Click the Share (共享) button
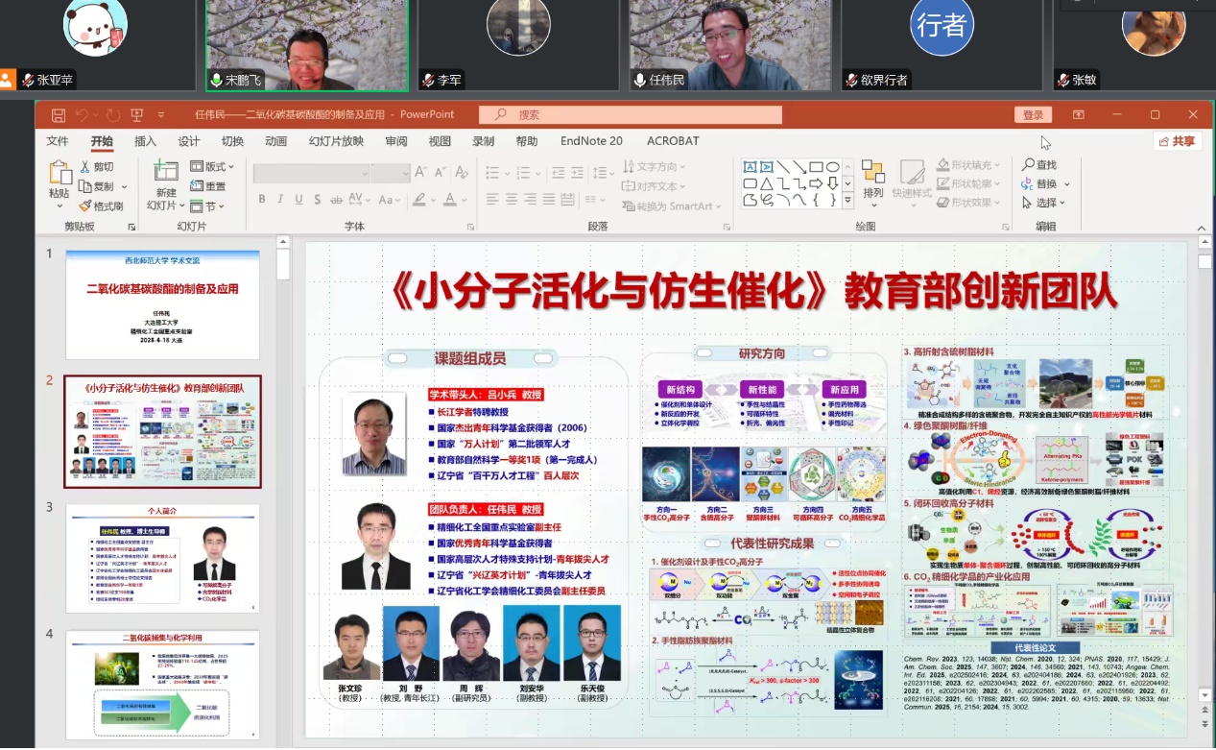Viewport: 1216px width, 750px height. point(1177,141)
